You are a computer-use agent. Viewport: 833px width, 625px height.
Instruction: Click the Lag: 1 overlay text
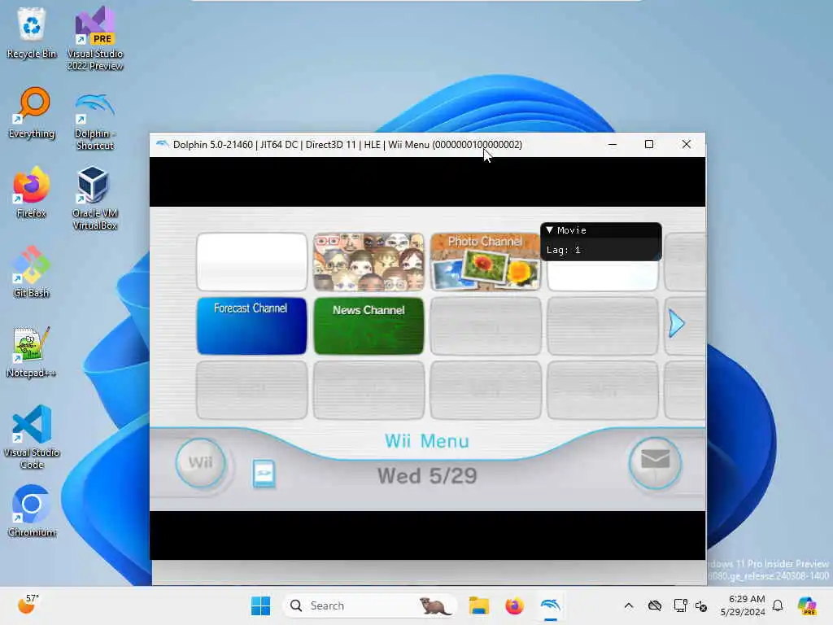tap(564, 250)
